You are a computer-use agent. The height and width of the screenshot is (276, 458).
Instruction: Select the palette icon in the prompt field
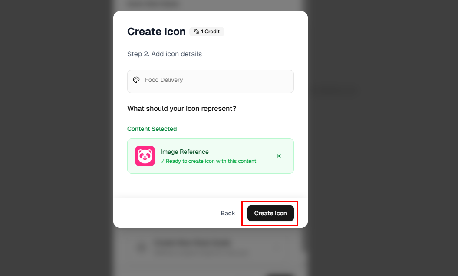tap(136, 80)
